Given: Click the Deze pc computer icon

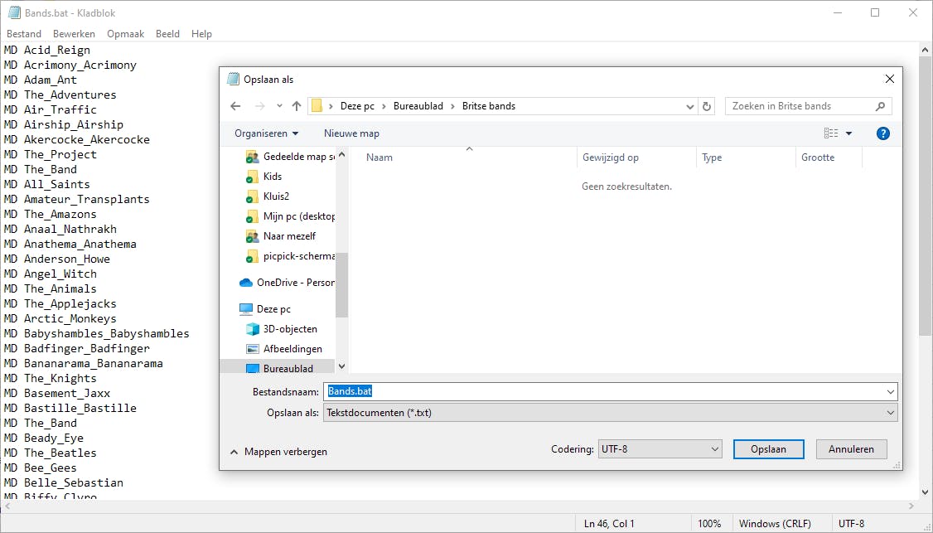Looking at the screenshot, I should click(246, 308).
